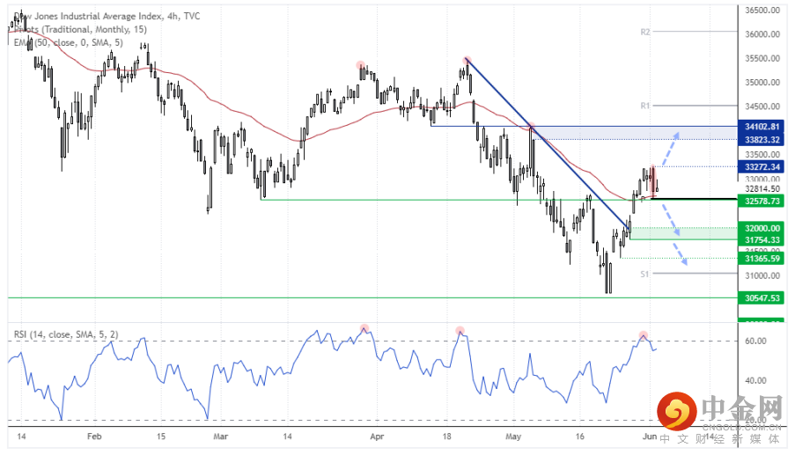Click the 31365.59 price label
This screenshot has width=795, height=455.
[762, 259]
